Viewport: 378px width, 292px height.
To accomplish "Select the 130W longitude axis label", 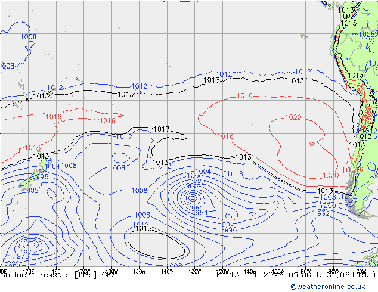I will coord(195,272).
